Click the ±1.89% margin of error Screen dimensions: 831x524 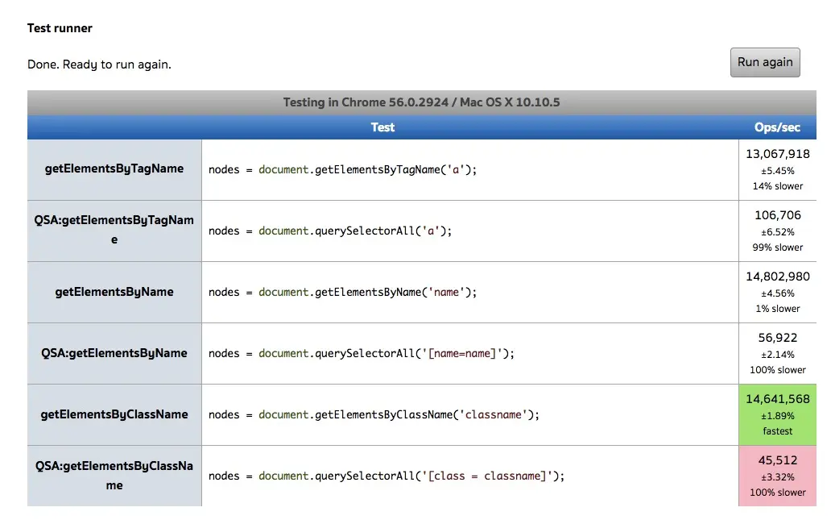[x=778, y=416]
